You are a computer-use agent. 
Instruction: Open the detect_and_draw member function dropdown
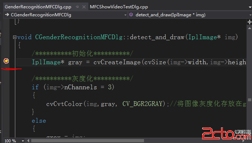point(251,15)
